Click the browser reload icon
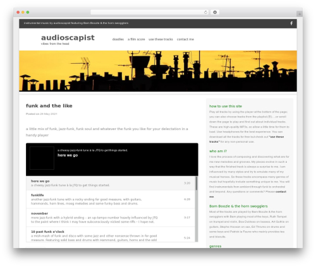 pos(205,13)
